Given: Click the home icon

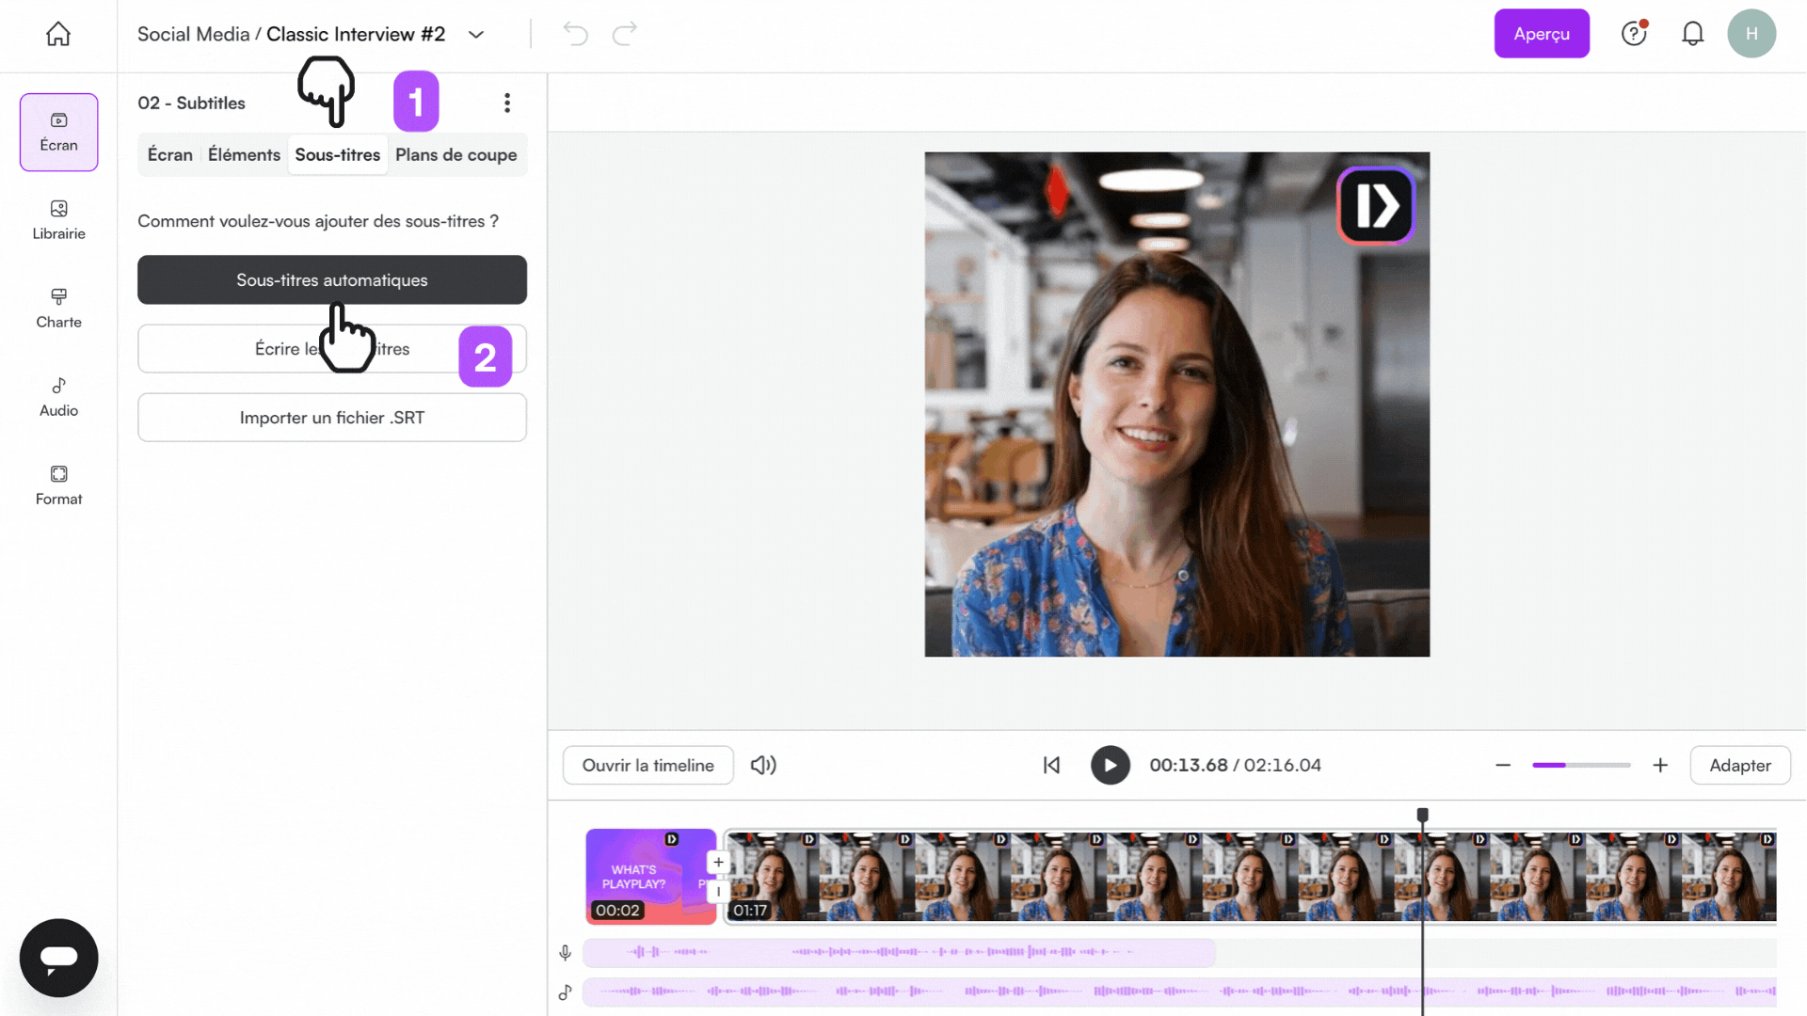Looking at the screenshot, I should [57, 33].
